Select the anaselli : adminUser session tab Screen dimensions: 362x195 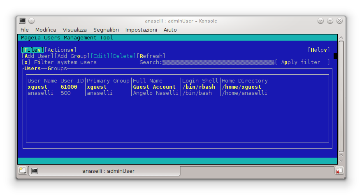(104, 171)
